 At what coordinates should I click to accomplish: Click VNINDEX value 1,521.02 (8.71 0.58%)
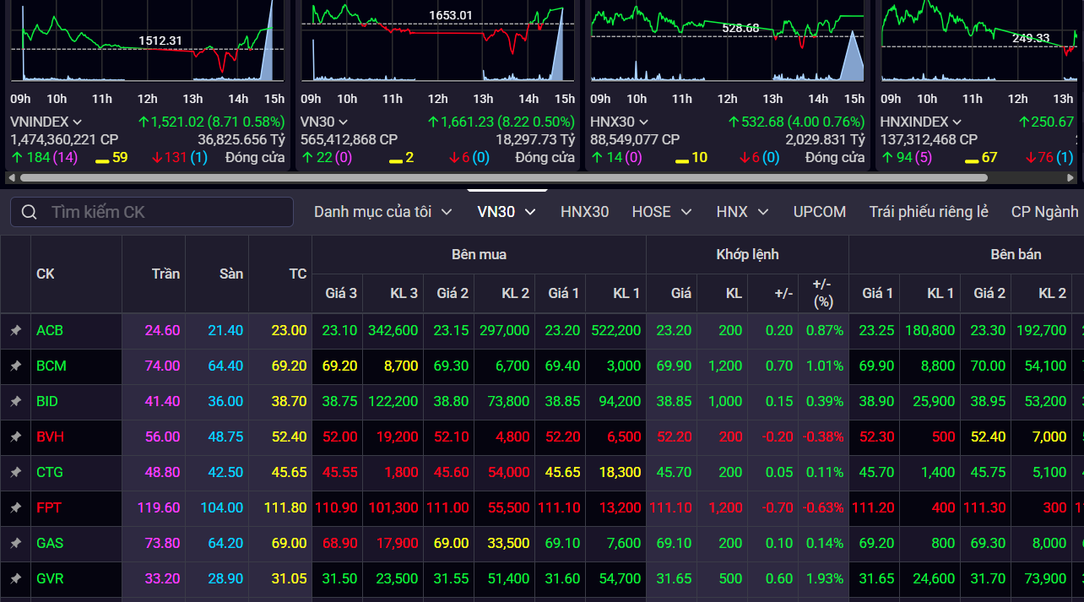[211, 122]
